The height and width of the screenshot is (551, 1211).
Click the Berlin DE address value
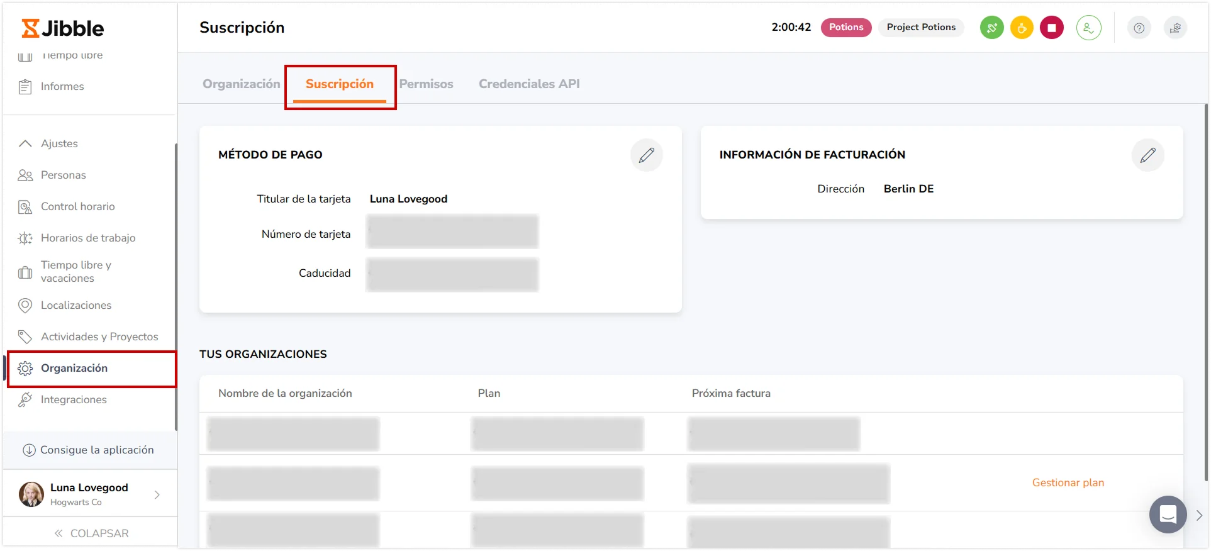(x=908, y=189)
